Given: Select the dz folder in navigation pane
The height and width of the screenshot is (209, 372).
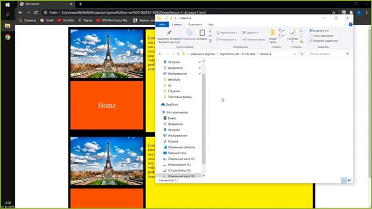Looking at the screenshot, I should 169,85.
